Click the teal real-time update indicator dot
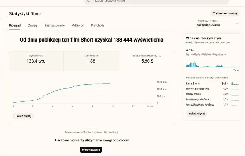This screenshot has width=245, height=156. (187, 43)
